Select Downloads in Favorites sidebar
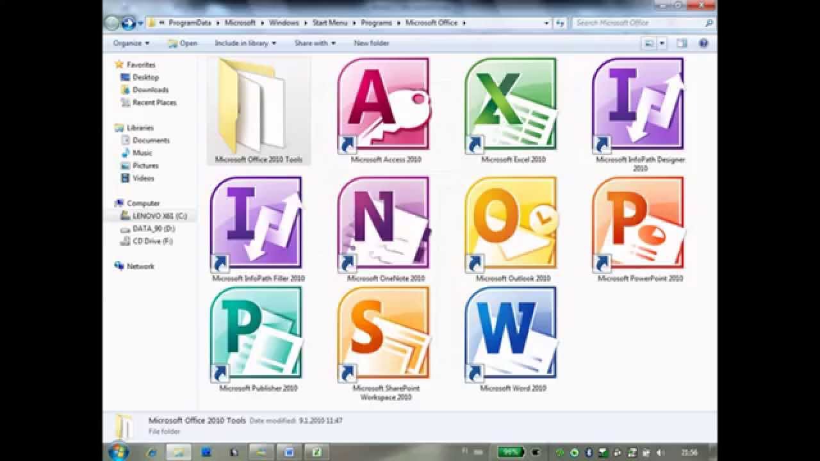Viewport: 820px width, 461px height. click(x=150, y=90)
